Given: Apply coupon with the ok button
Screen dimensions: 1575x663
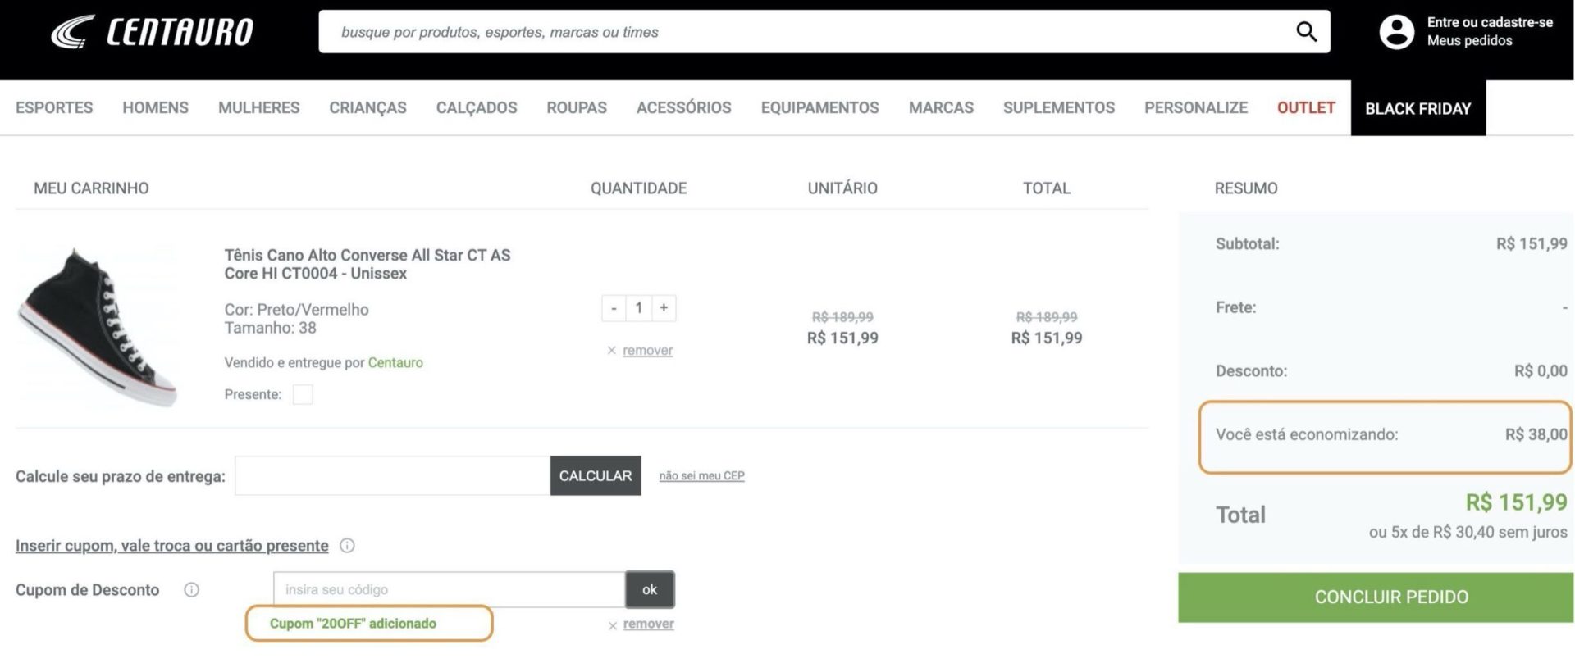Looking at the screenshot, I should coord(650,590).
